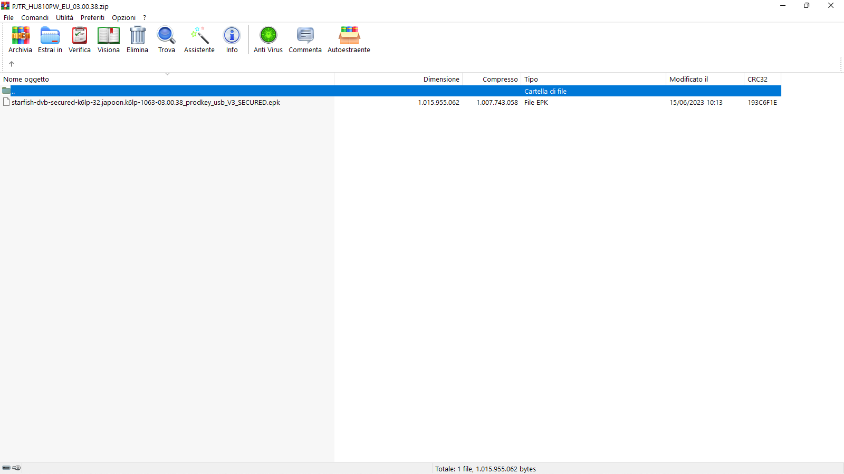The height and width of the screenshot is (474, 844).
Task: Sort by CRC32 column header
Action: click(762, 79)
